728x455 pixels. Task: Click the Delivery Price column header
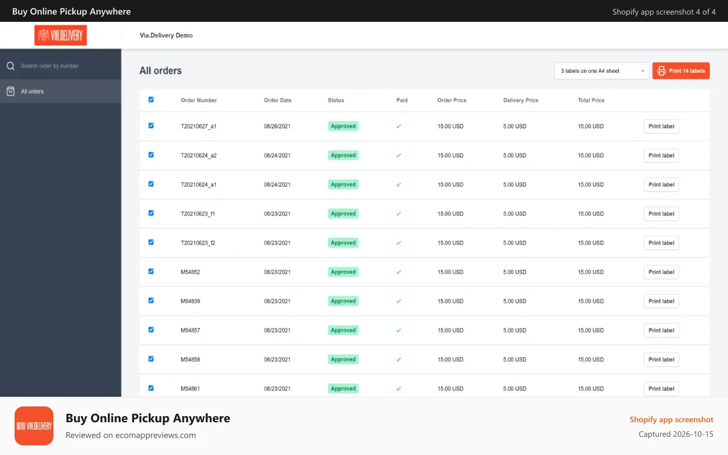coord(521,100)
